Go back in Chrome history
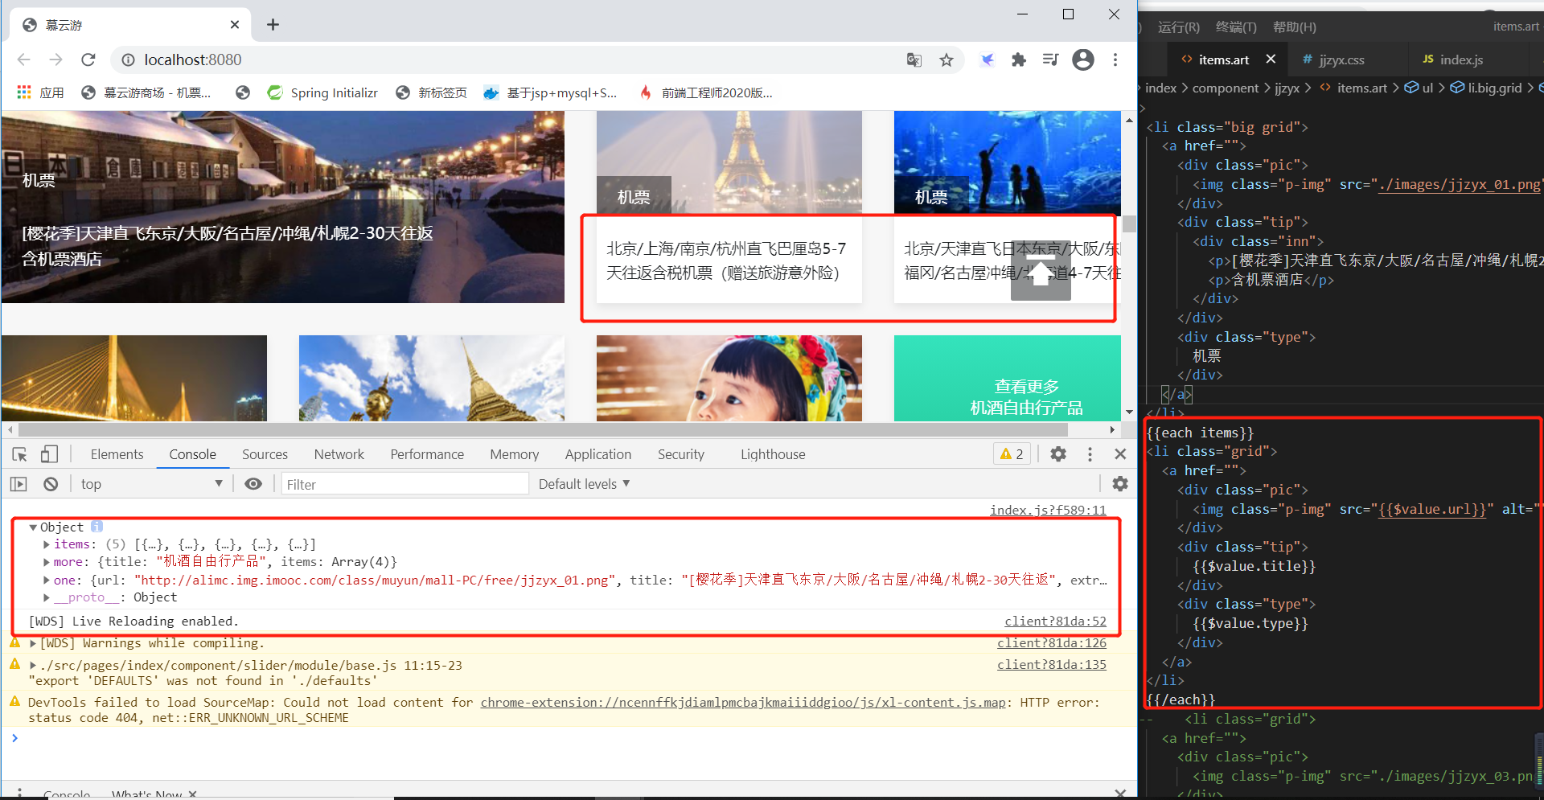This screenshot has width=1544, height=800. pos(24,59)
